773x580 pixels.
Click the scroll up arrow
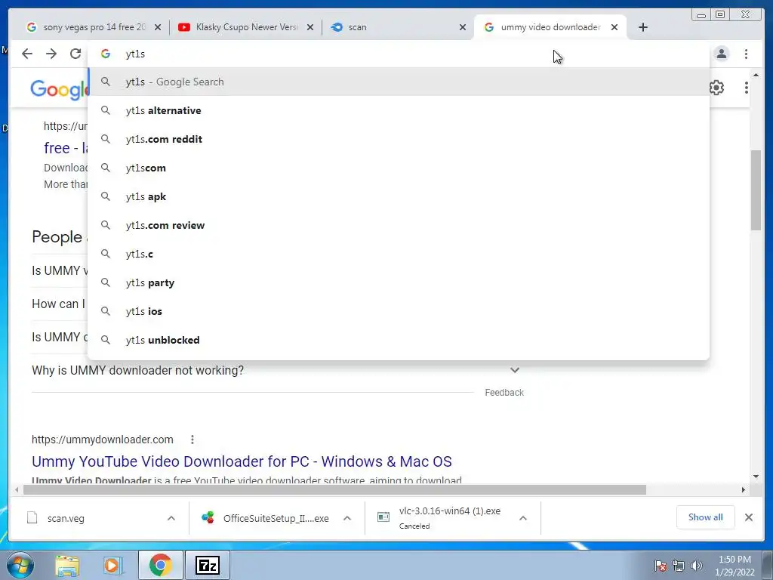(756, 75)
